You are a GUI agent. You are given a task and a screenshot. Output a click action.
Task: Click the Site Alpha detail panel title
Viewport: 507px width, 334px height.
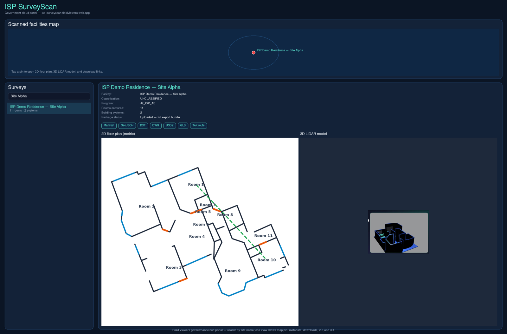(x=141, y=87)
